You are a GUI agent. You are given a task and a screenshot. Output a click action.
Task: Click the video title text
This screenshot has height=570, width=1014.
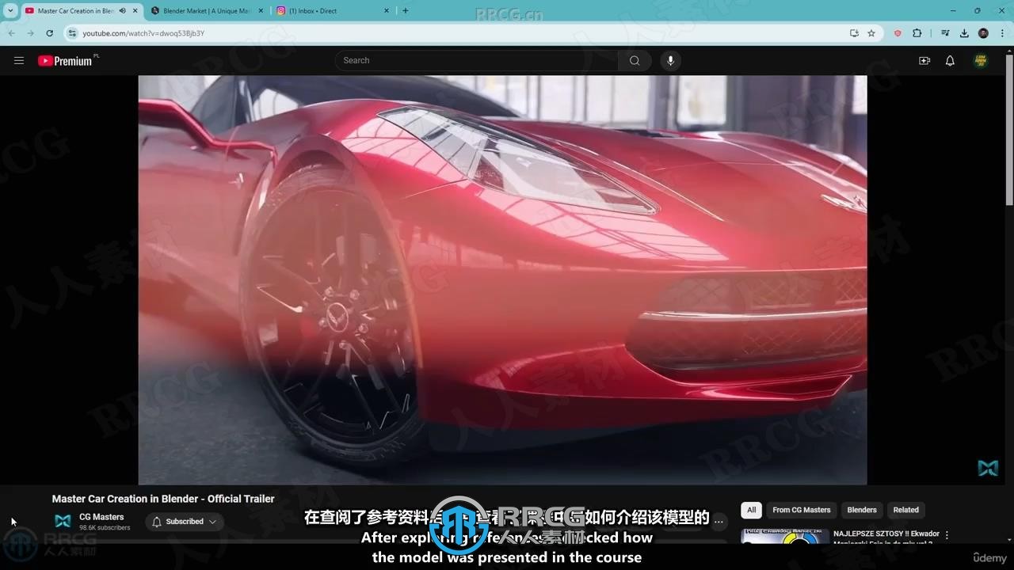click(163, 499)
